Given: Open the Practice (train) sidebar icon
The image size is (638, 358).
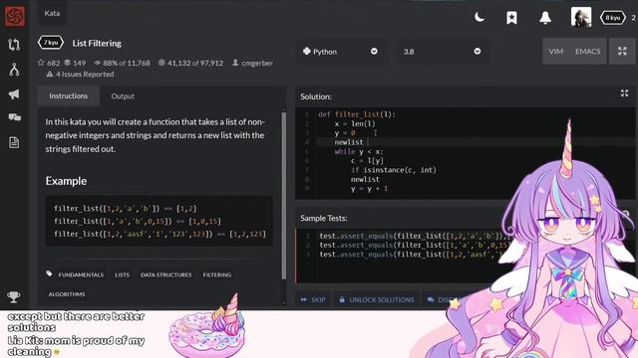Looking at the screenshot, I should pos(14,45).
